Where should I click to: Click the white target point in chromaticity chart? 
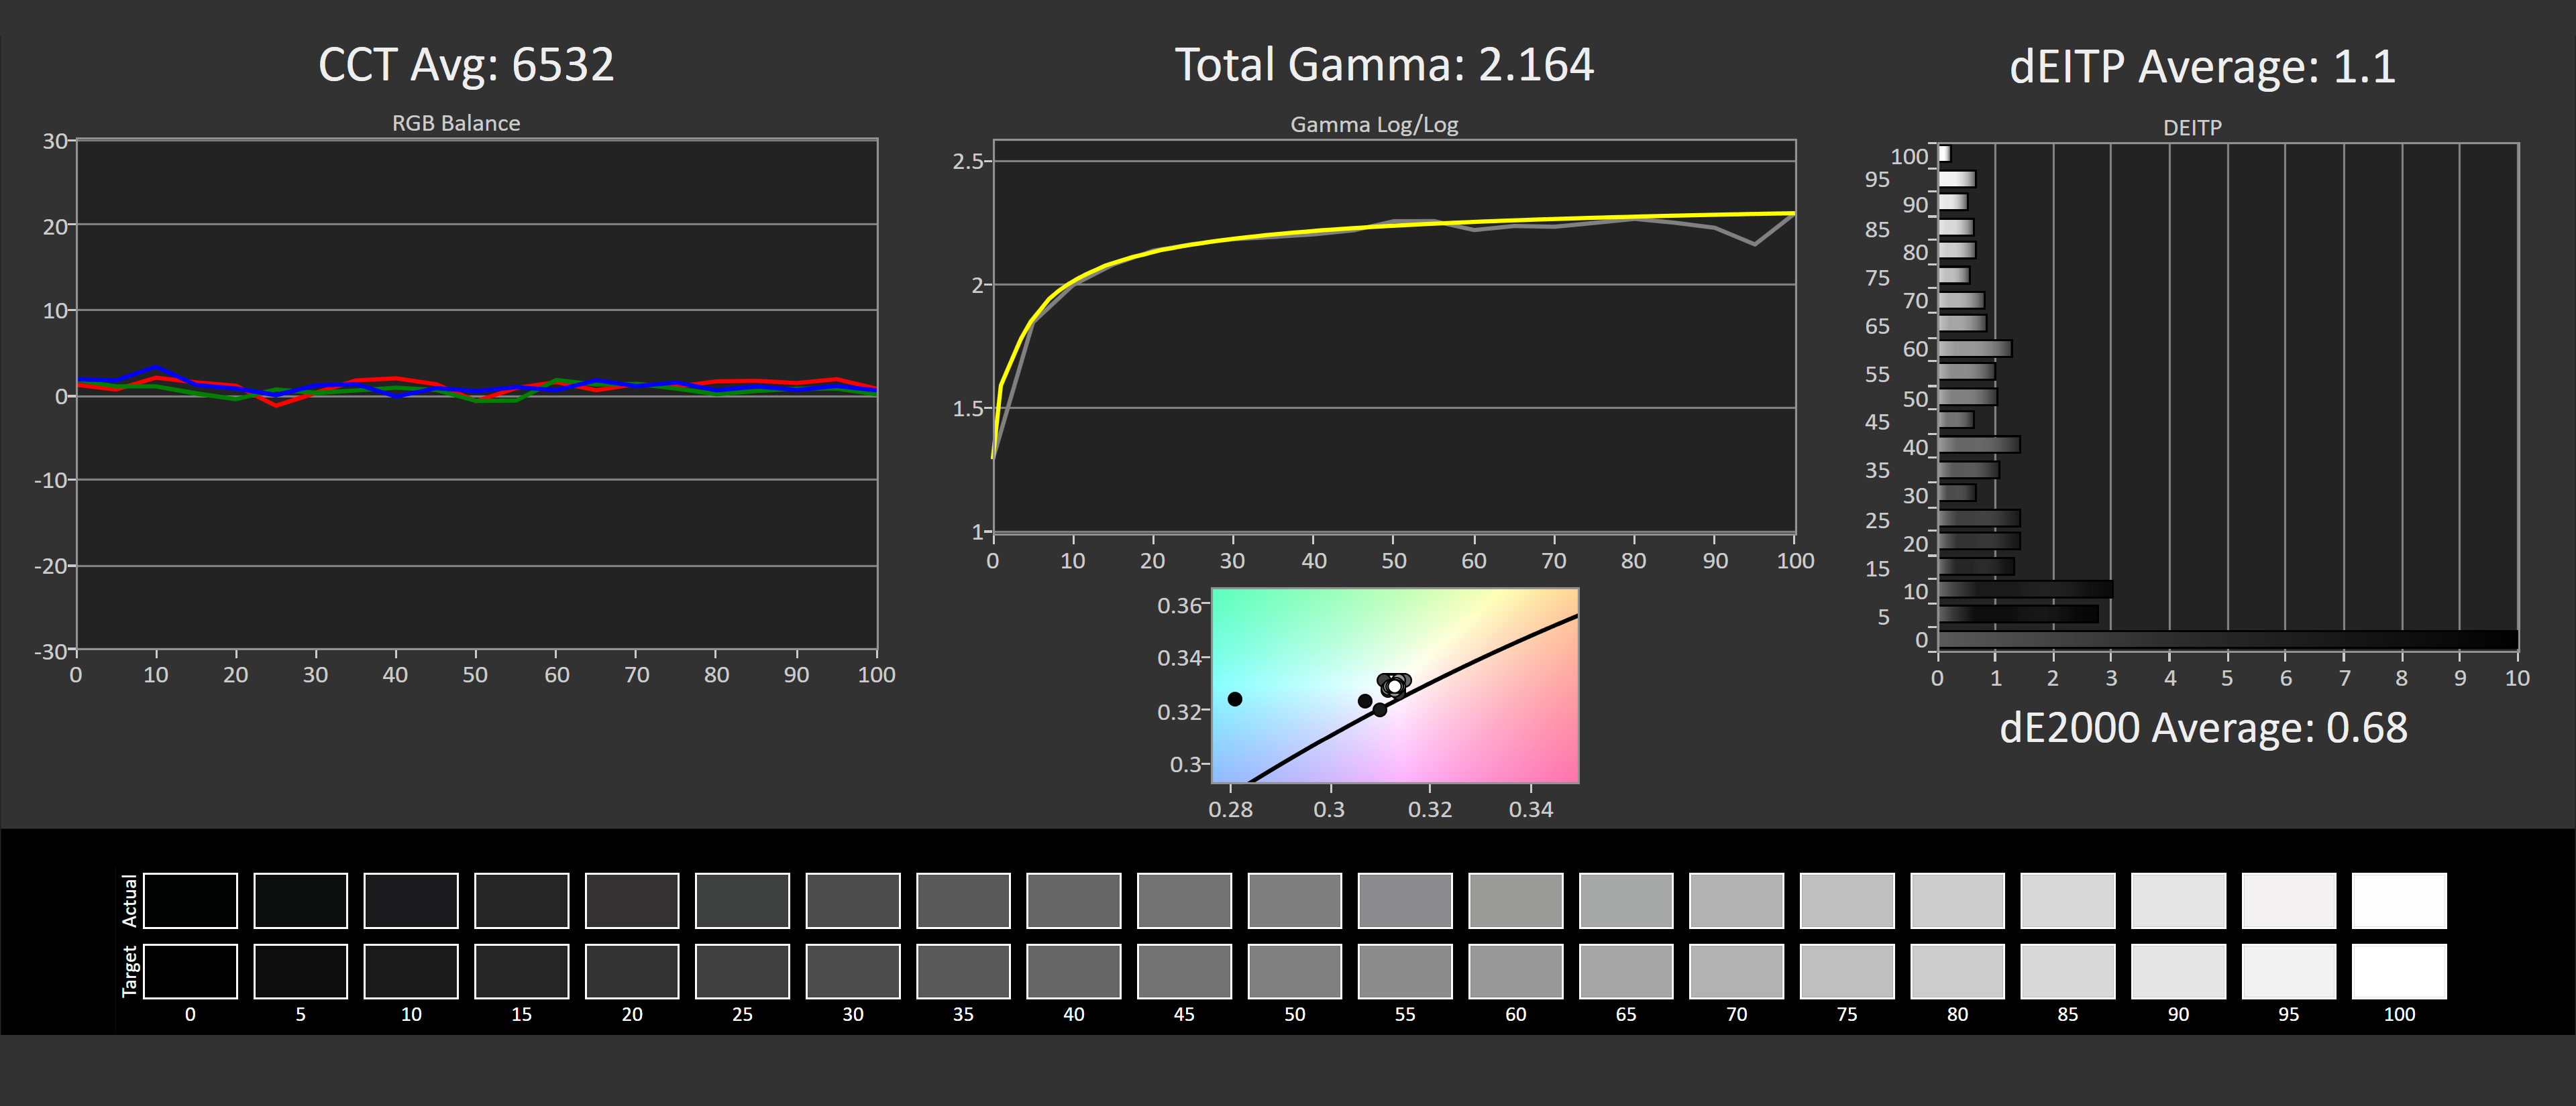point(1394,686)
